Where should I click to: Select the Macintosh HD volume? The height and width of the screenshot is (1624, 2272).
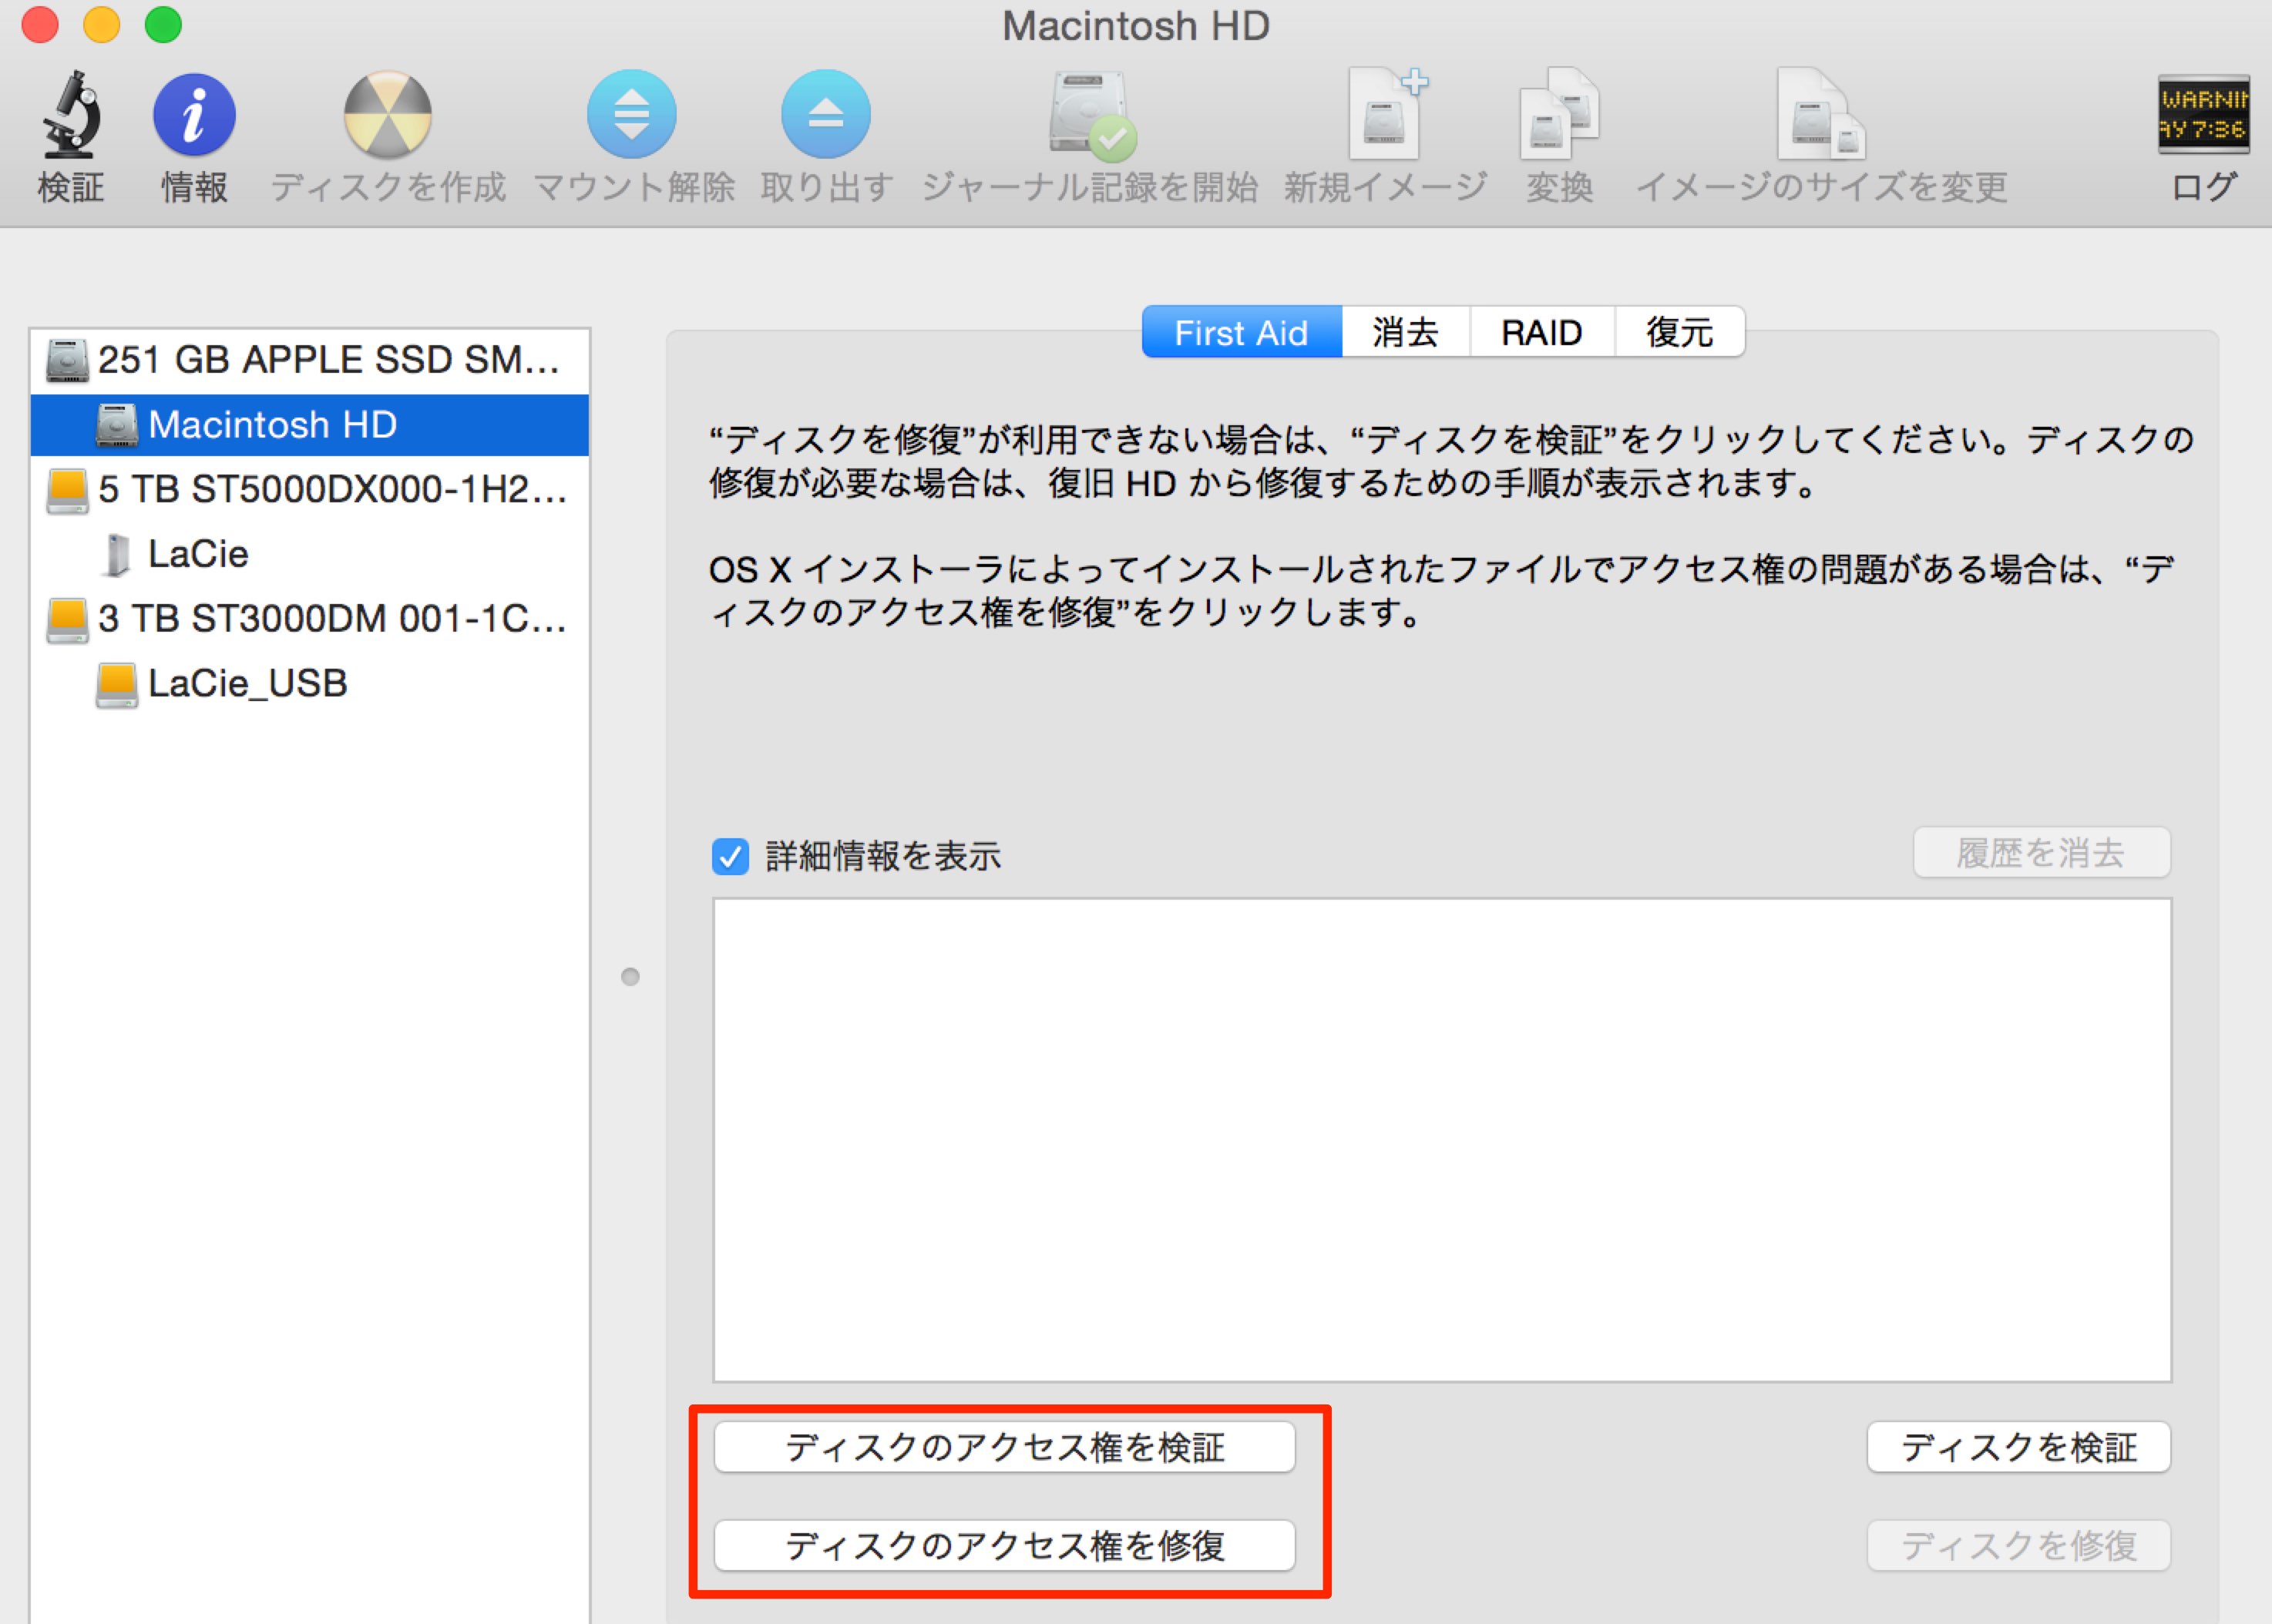pos(310,425)
